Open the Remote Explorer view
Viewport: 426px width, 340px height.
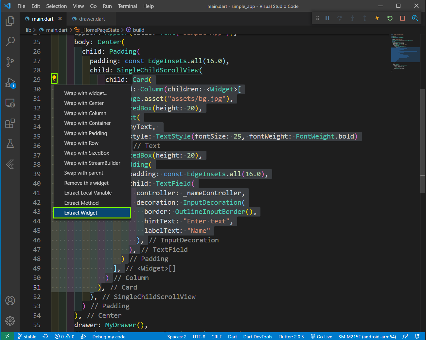point(10,103)
